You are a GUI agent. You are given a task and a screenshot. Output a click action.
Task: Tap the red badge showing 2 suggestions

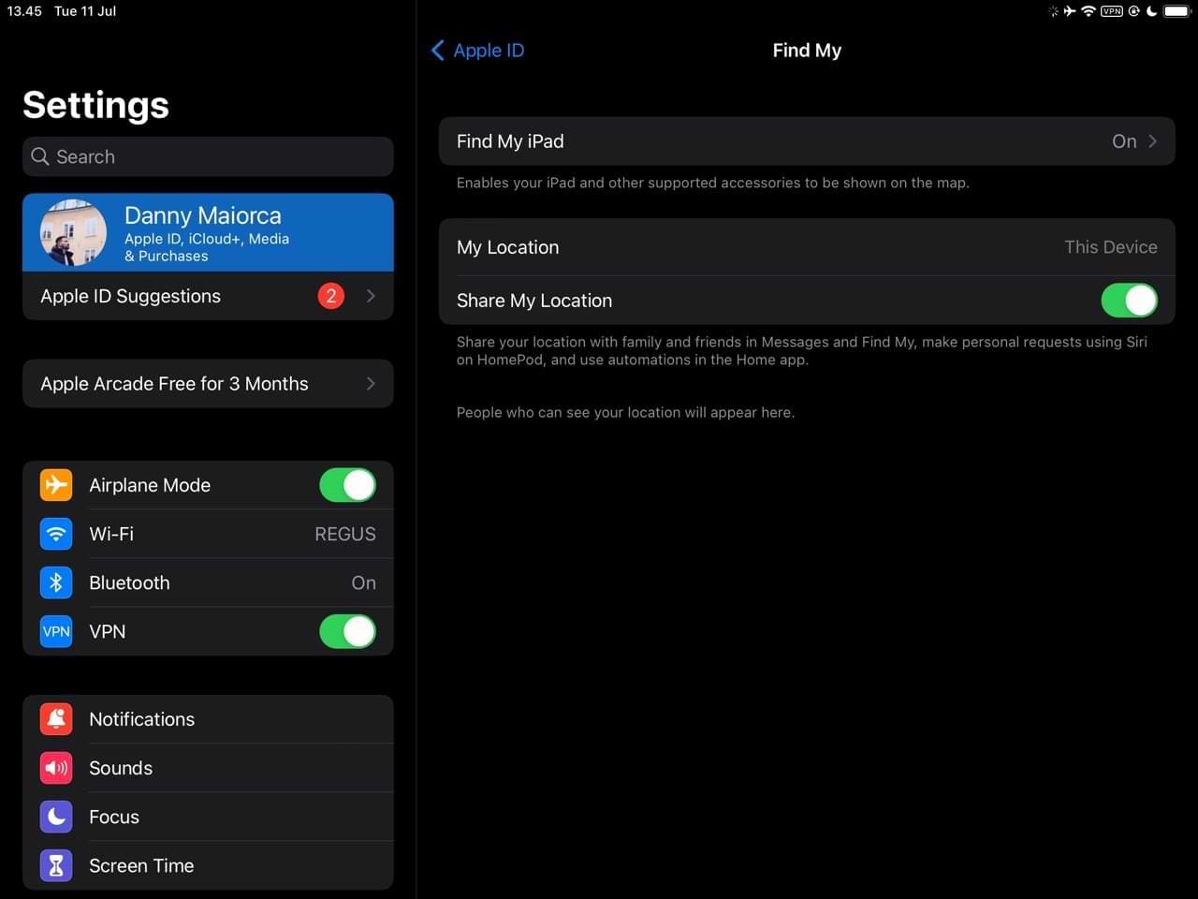coord(330,296)
